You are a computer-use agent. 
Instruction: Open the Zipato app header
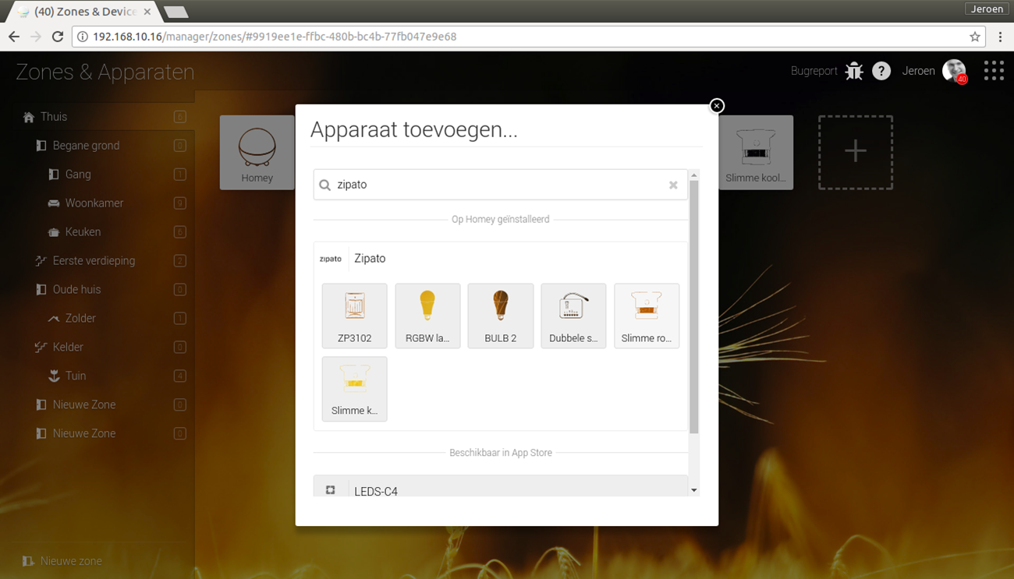click(x=370, y=259)
